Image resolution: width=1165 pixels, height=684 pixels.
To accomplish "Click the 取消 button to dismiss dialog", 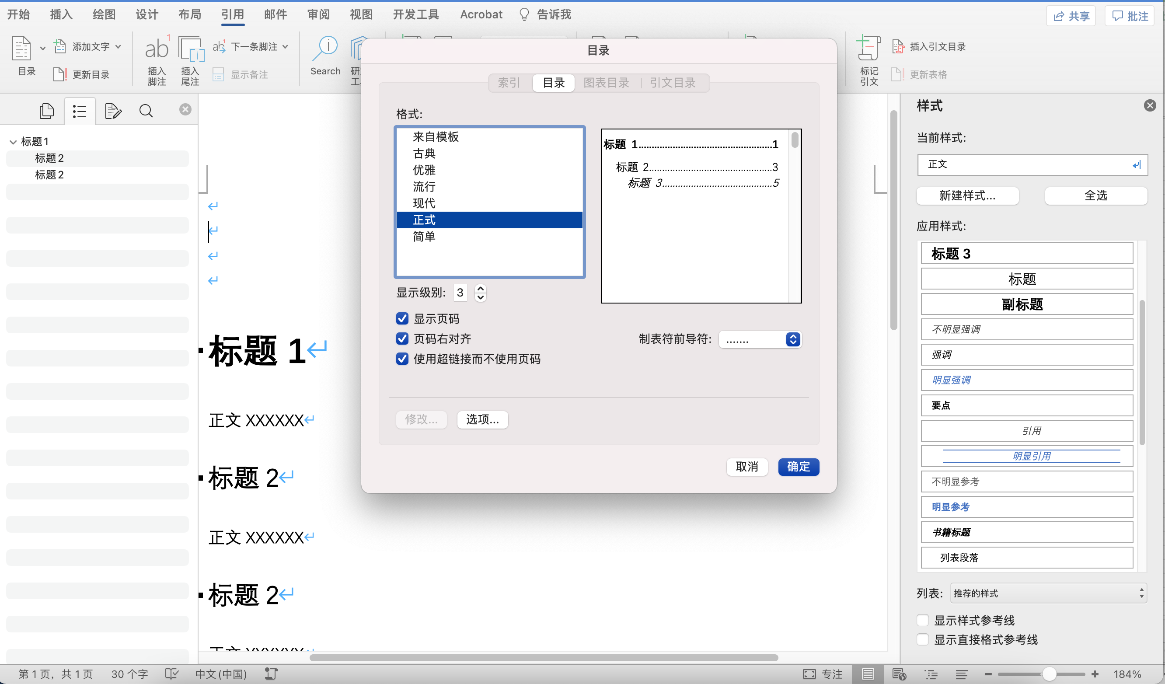I will click(745, 466).
